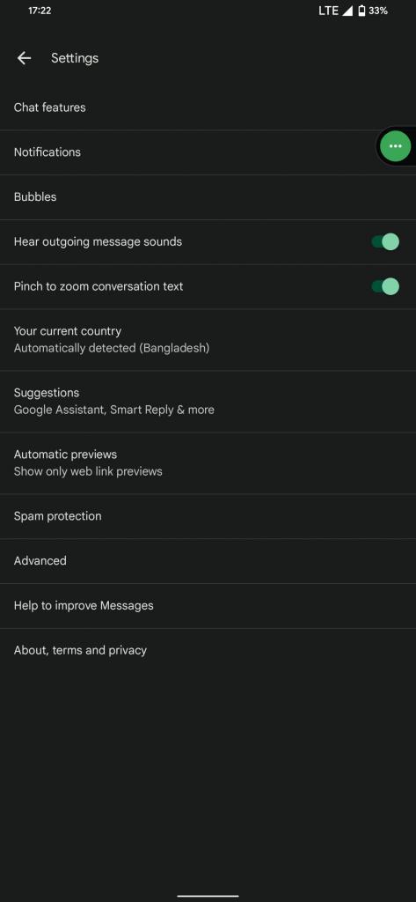Toggle Pinch to zoom conversation text switch
This screenshot has width=416, height=902.
coord(385,286)
